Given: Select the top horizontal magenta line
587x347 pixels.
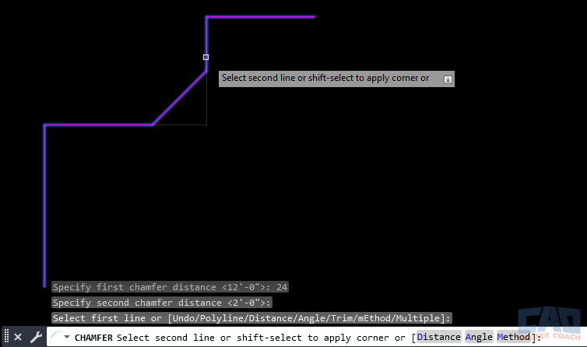Looking at the screenshot, I should [x=261, y=17].
